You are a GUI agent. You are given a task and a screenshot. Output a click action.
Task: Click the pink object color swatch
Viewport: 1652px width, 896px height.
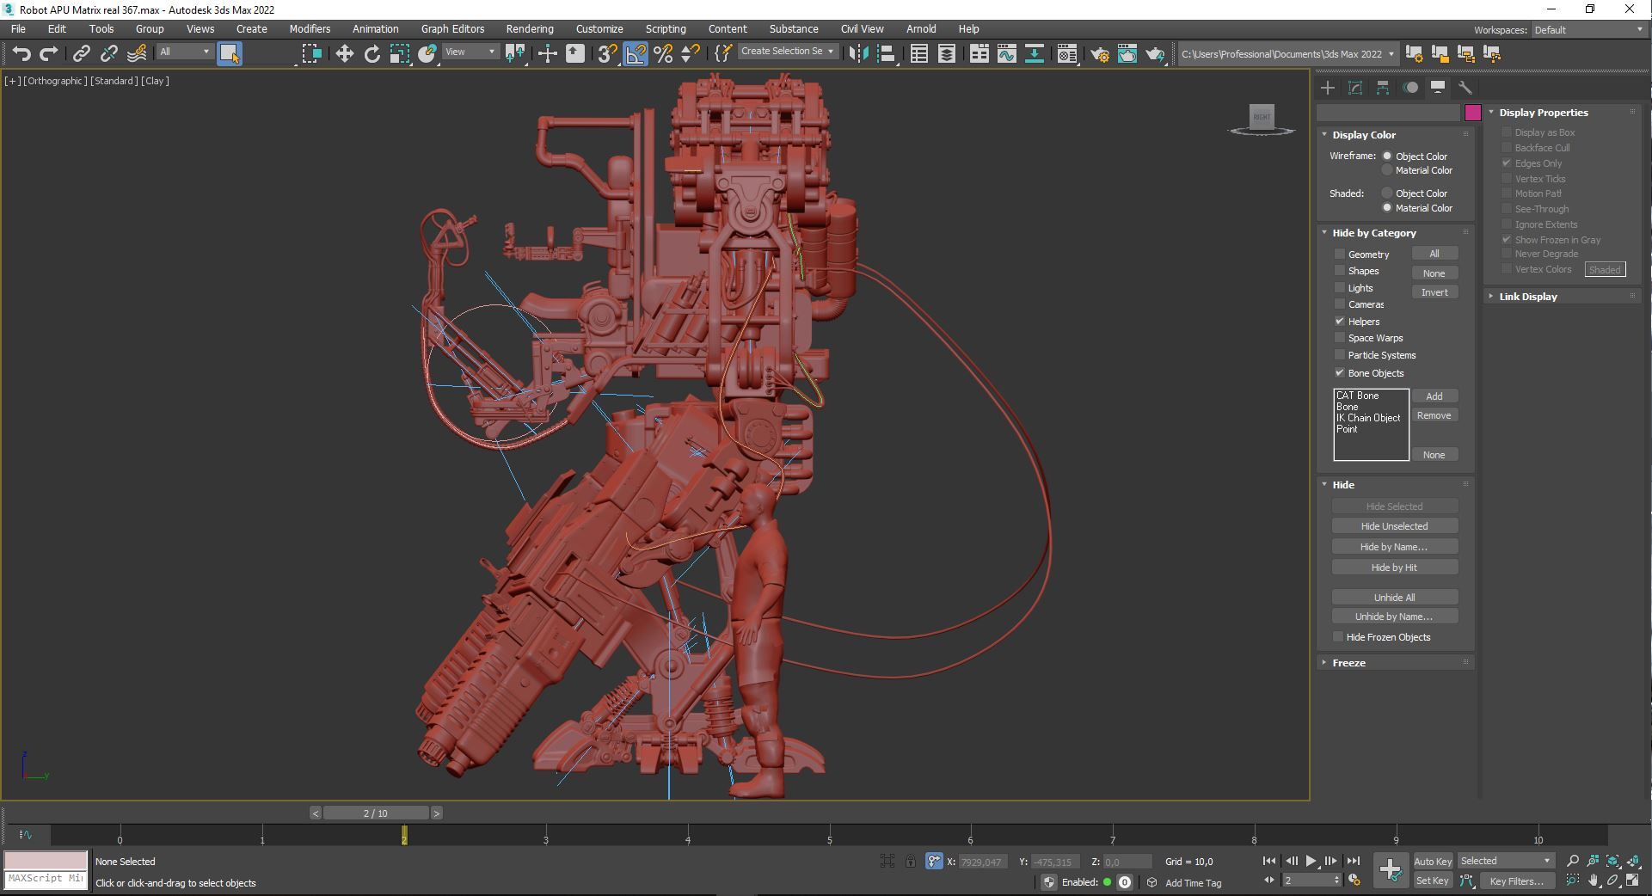click(1472, 113)
